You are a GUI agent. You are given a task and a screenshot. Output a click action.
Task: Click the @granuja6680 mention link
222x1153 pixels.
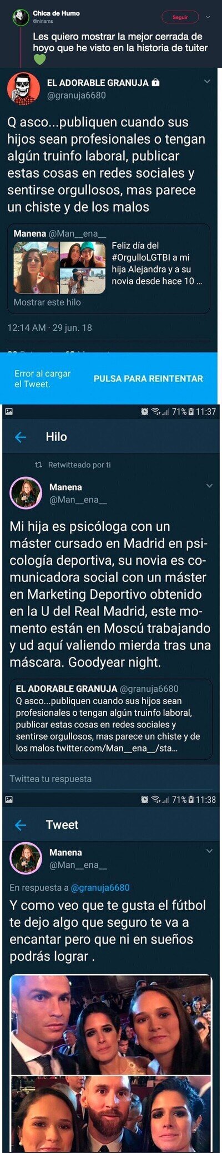(100, 887)
